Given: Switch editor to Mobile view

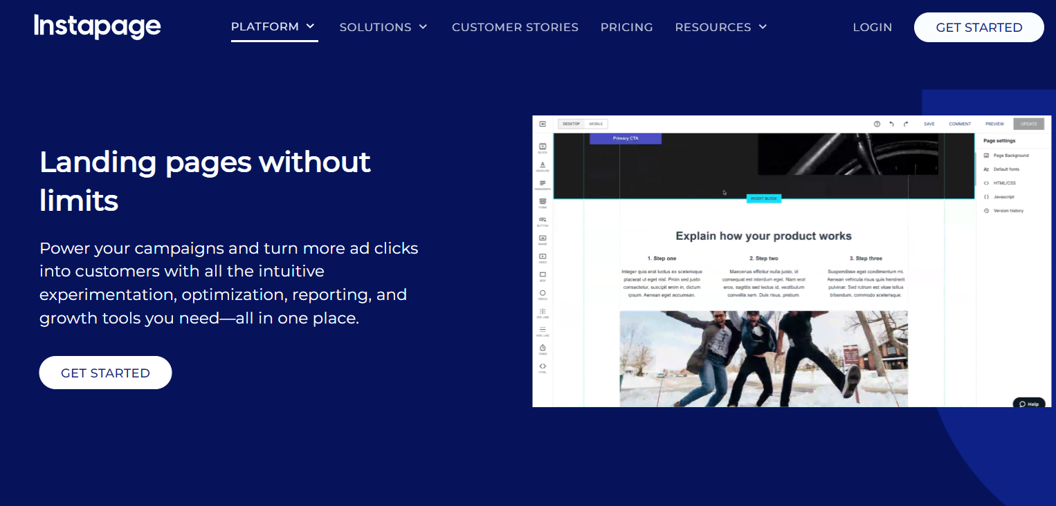Looking at the screenshot, I should [596, 124].
